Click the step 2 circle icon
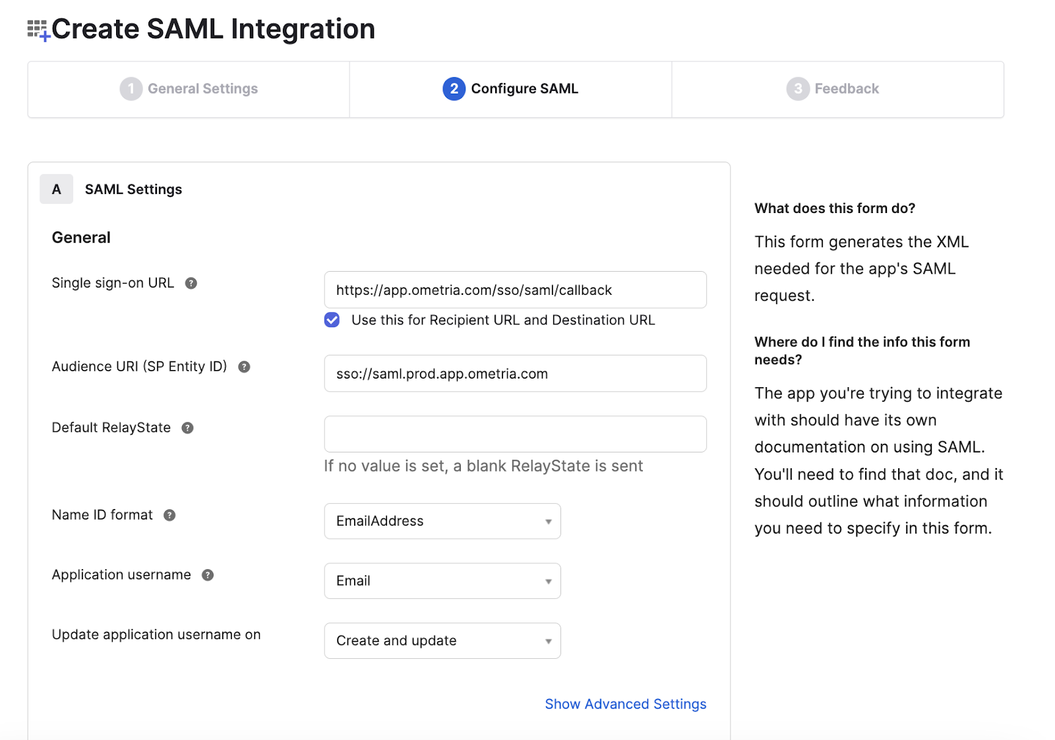 tap(454, 89)
